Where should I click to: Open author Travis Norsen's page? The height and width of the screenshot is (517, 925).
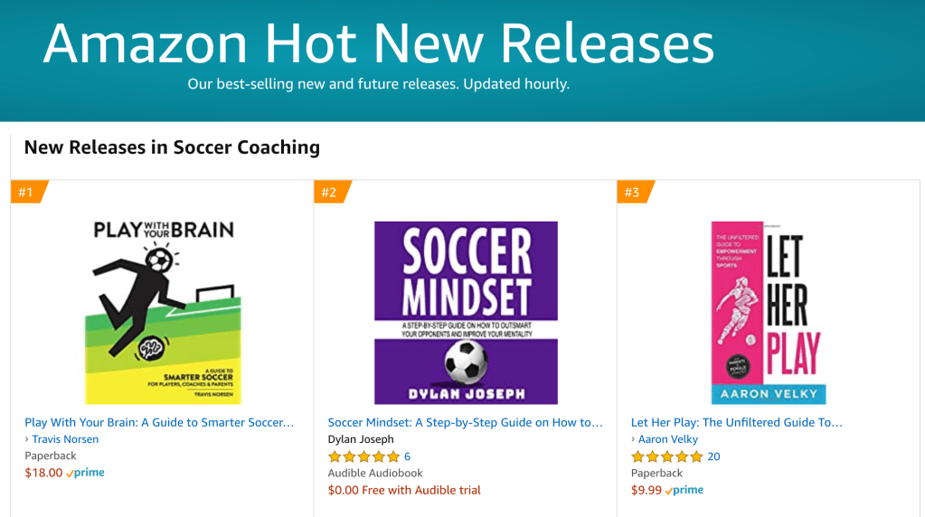(65, 439)
